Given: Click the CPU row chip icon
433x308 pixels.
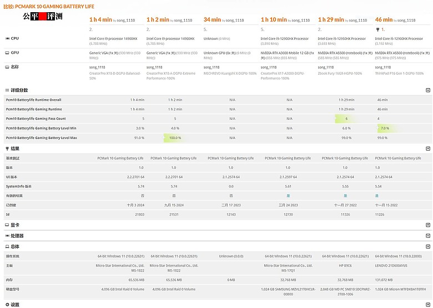Looking at the screenshot, I should 7,39.
